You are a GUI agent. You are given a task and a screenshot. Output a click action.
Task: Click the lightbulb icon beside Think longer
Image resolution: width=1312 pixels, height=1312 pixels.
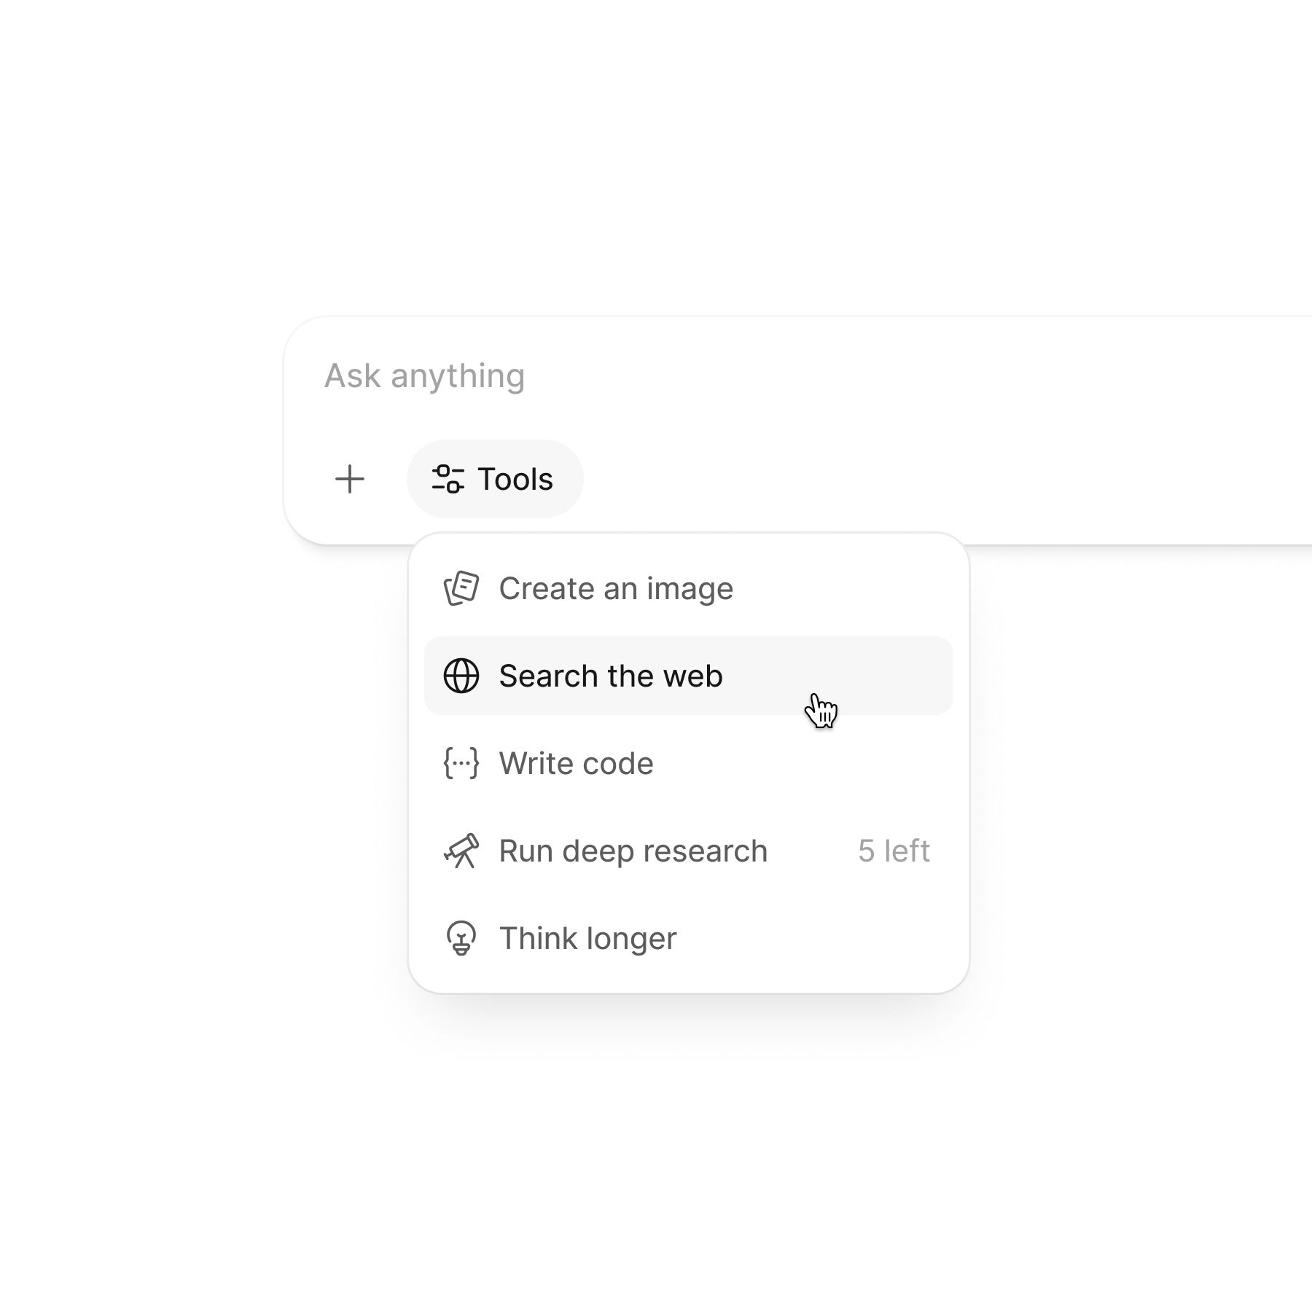pos(461,938)
